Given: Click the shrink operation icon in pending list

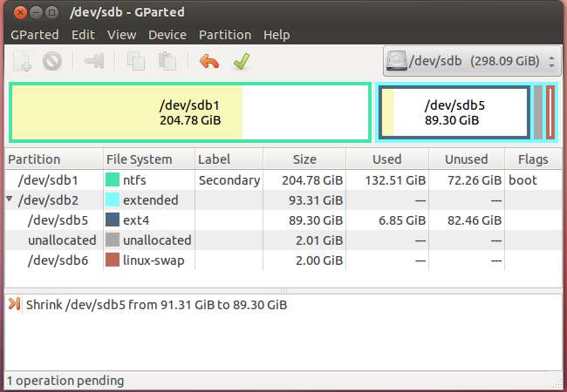Looking at the screenshot, I should pos(15,304).
